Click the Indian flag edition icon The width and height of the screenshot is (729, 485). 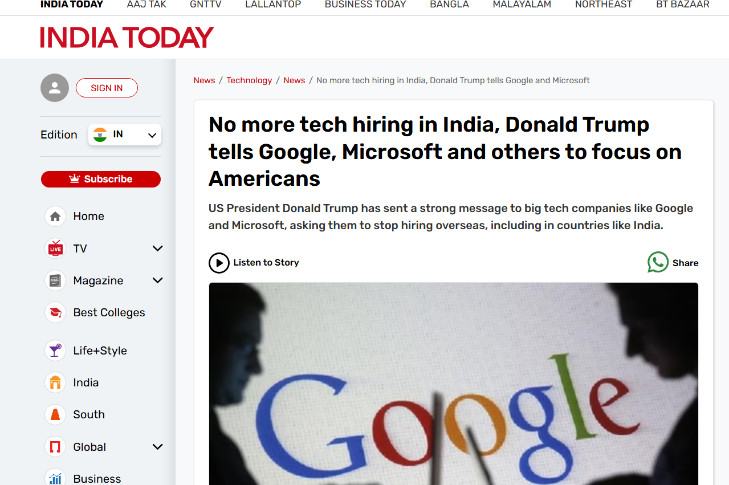pos(100,135)
